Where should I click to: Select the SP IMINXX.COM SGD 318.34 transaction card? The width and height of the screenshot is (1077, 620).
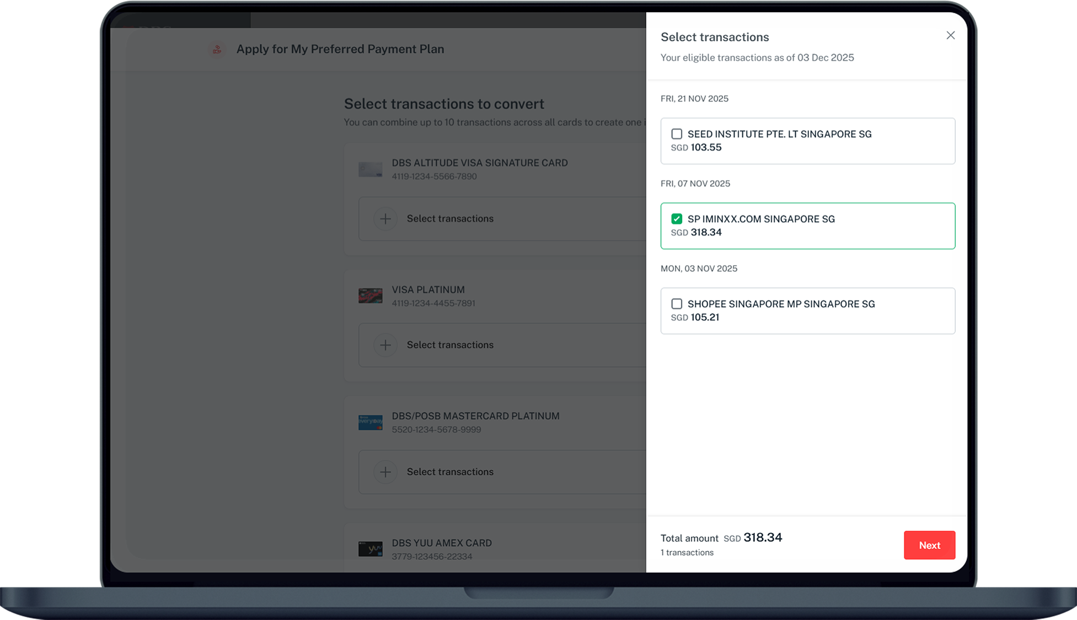click(808, 225)
